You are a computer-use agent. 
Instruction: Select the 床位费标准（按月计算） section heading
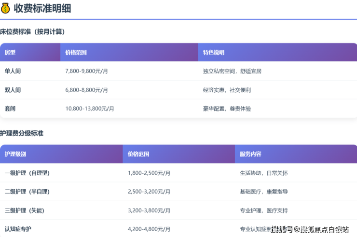pyautogui.click(x=32, y=32)
